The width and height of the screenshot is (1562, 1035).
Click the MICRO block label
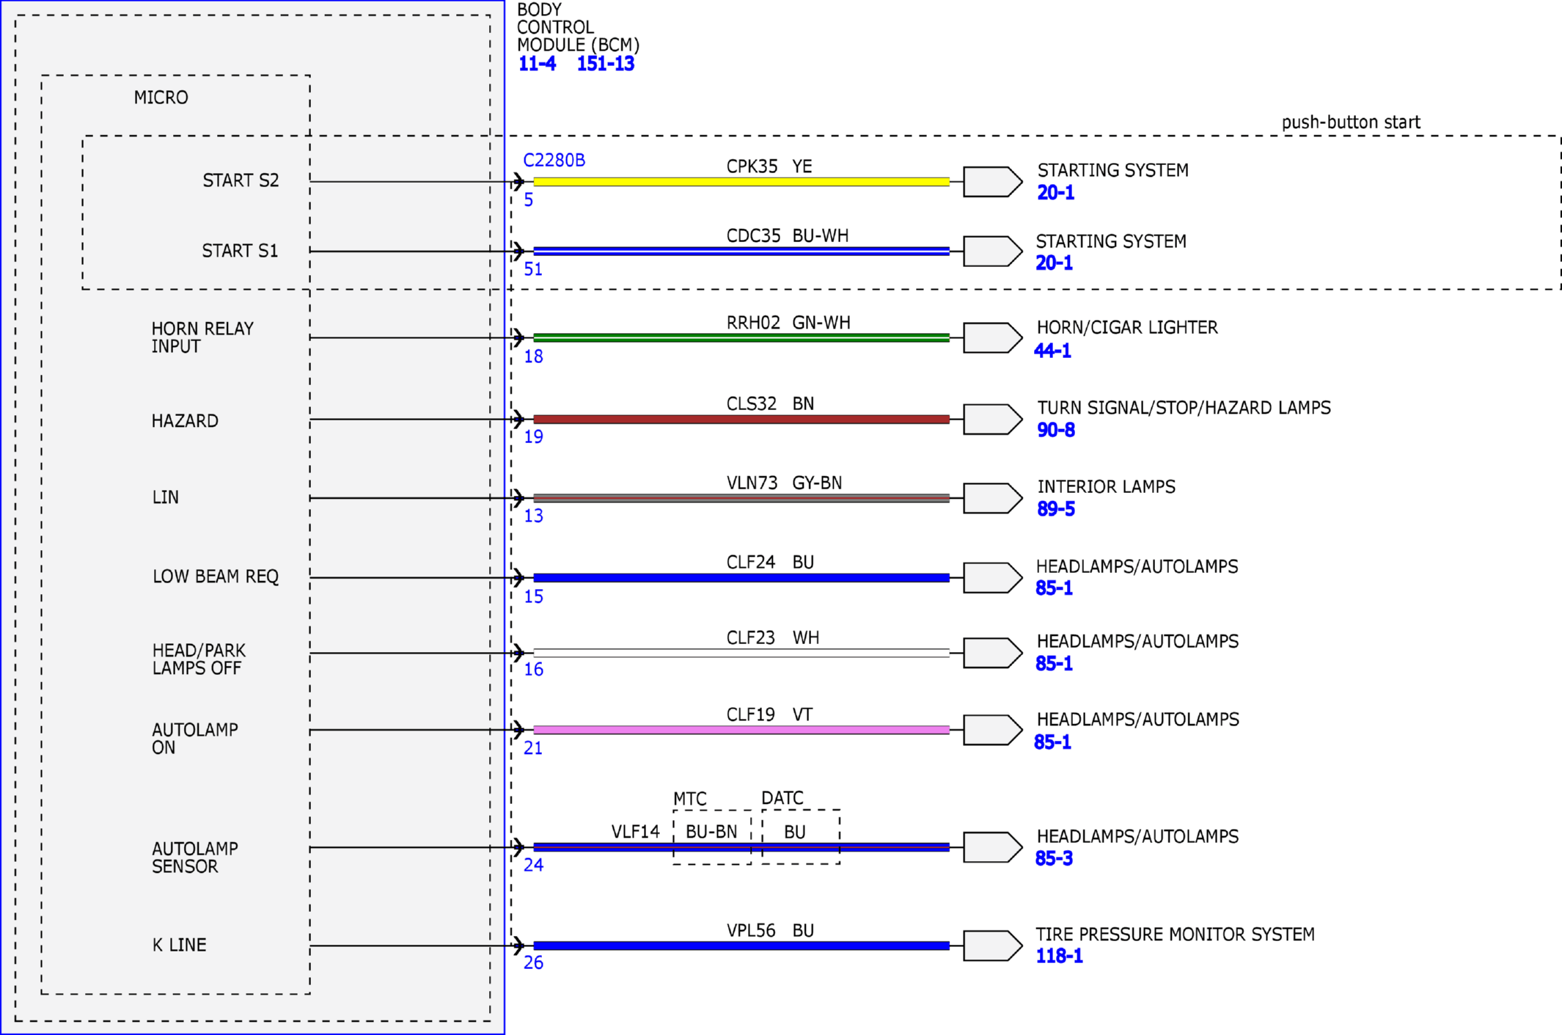pos(161,98)
